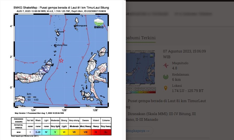Click the 'Extreme' perceived shaking cell

pos(106,120)
